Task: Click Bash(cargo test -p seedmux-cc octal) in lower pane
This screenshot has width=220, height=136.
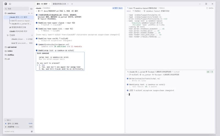Action: (147, 84)
